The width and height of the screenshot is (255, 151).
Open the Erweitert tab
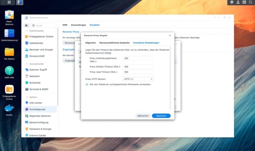pos(95,25)
